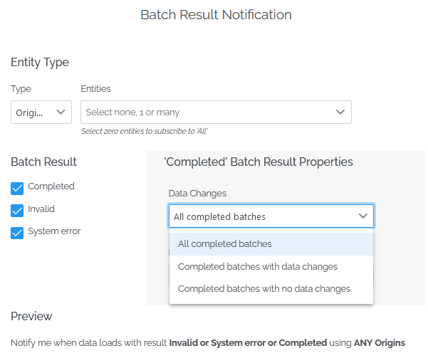Click the 'Select zero entities to subscribe' hint
428x363 pixels.
point(145,131)
